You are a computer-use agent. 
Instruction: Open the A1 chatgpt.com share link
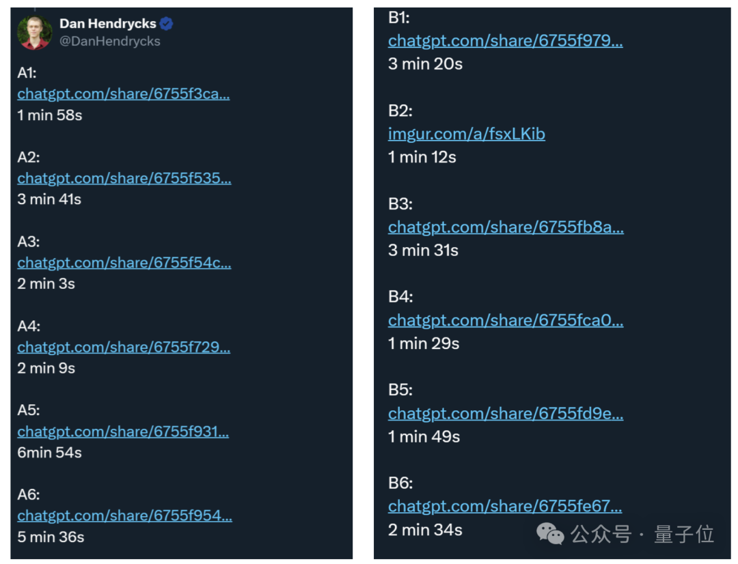click(x=123, y=94)
